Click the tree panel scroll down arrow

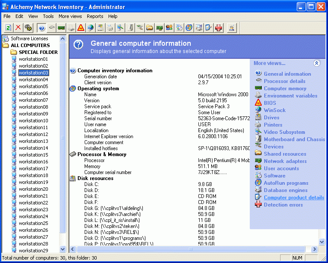(63, 249)
